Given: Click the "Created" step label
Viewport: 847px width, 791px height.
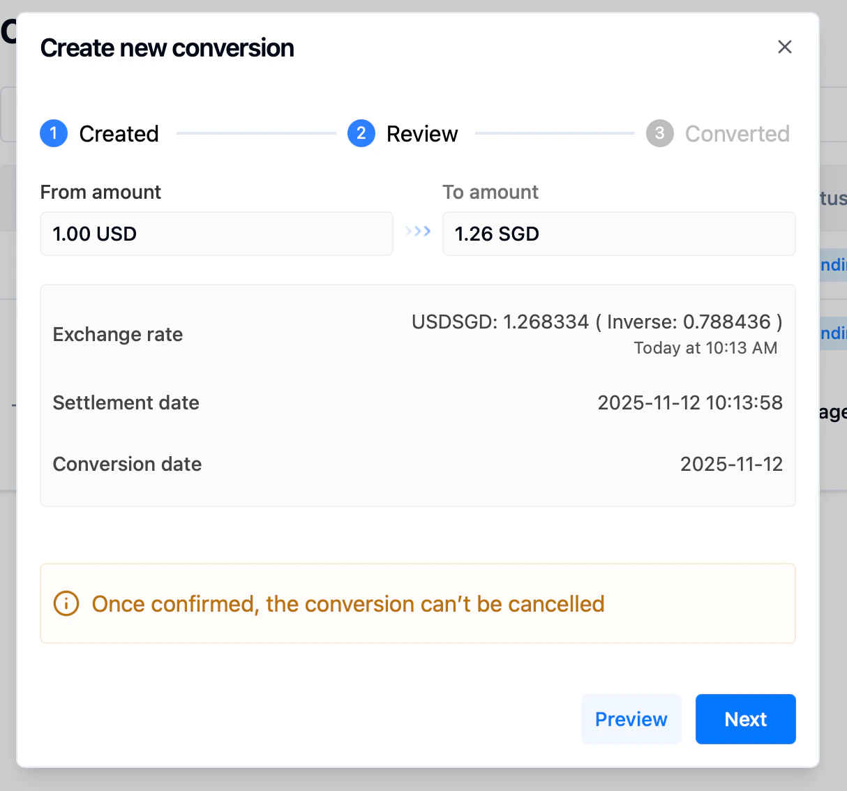Looking at the screenshot, I should tap(119, 133).
